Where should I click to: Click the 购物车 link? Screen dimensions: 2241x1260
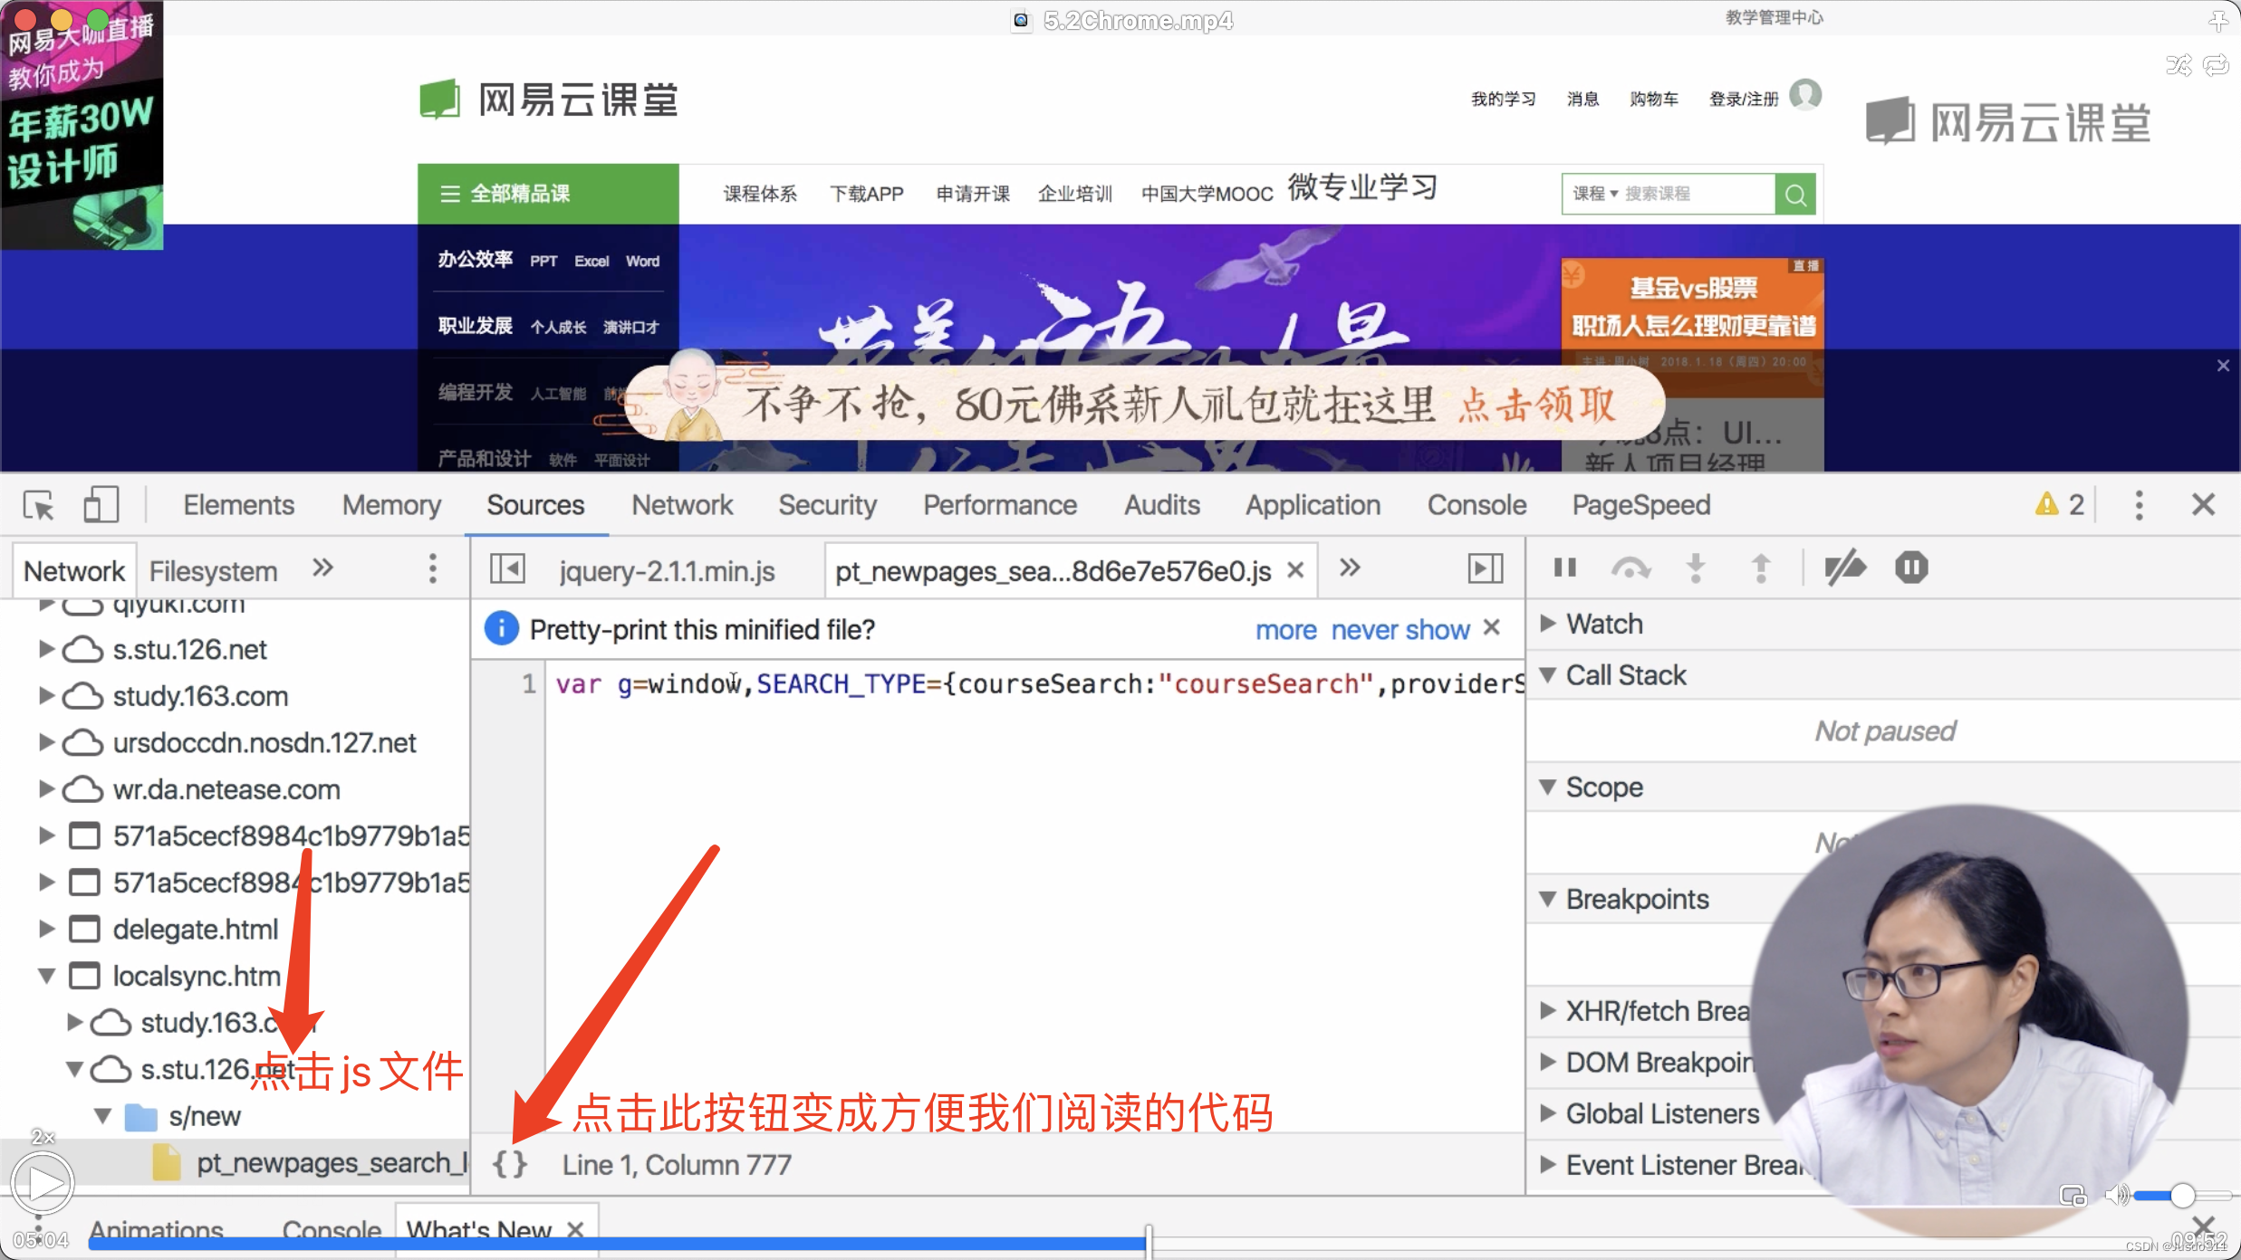pos(1654,99)
